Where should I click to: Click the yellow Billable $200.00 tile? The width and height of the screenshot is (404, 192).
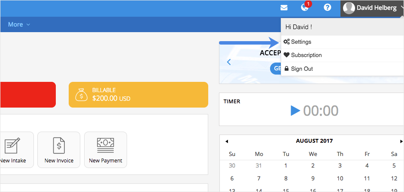pyautogui.click(x=138, y=95)
